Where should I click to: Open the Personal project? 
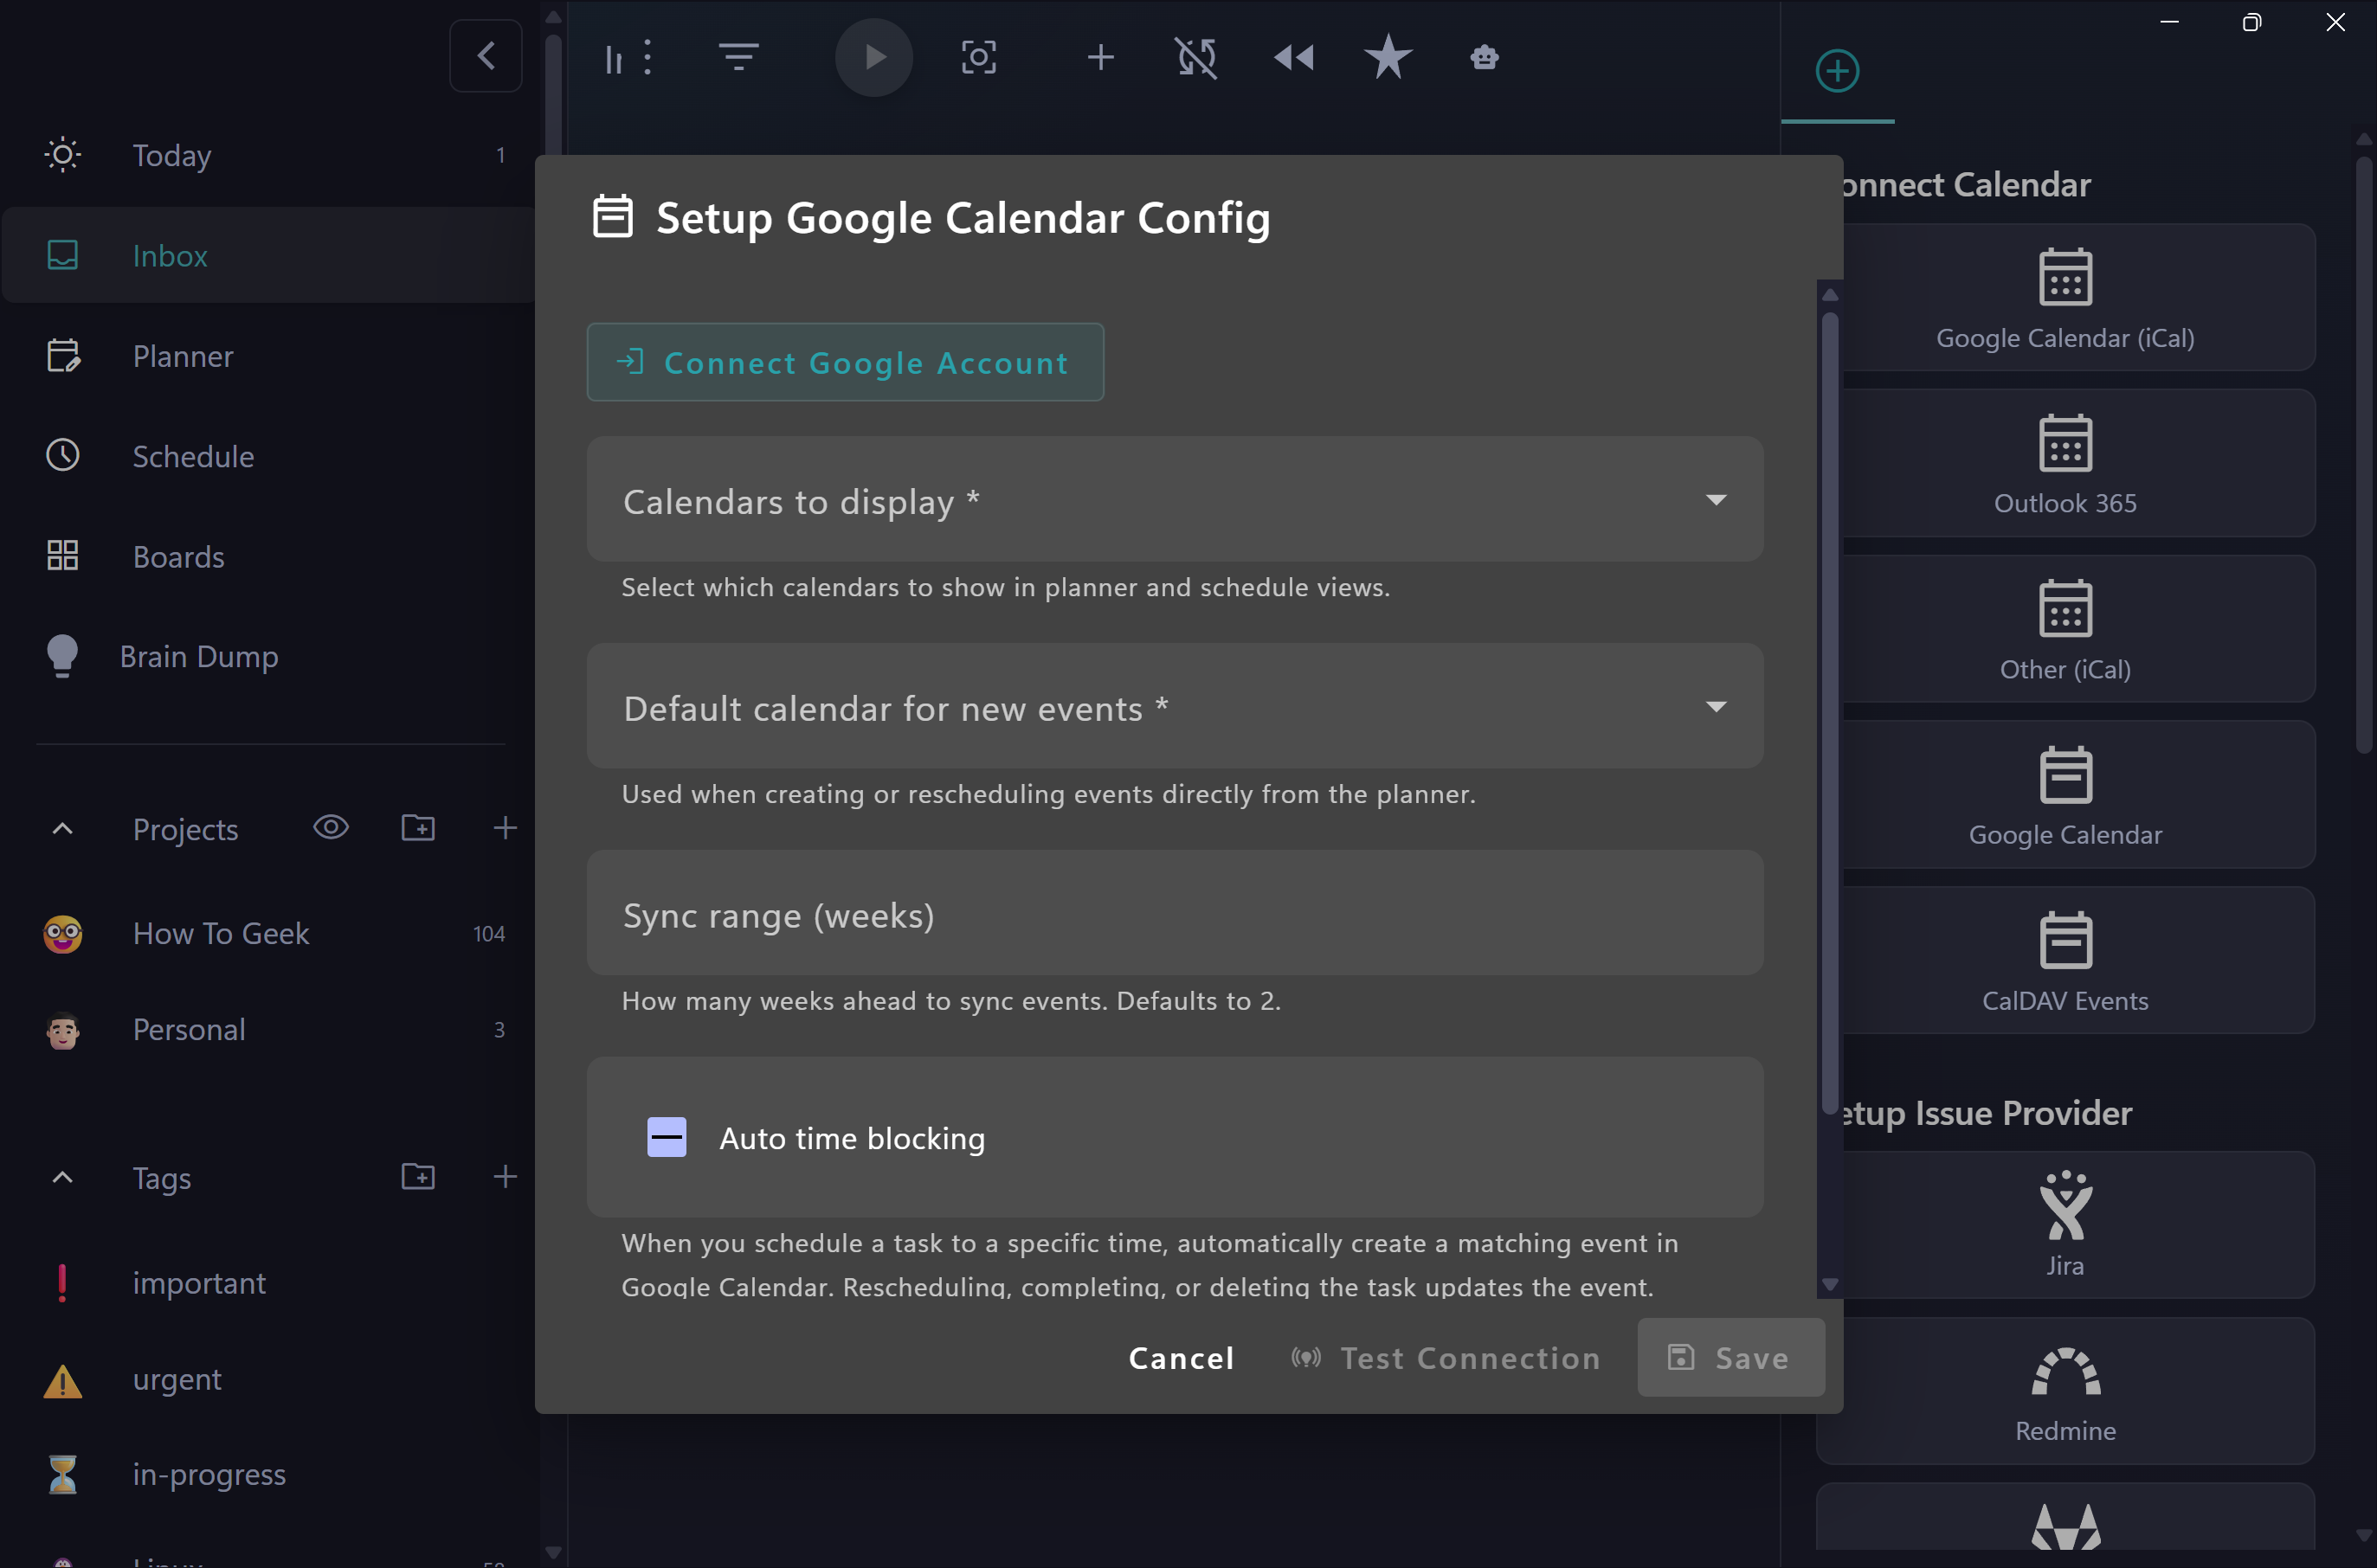[270, 1029]
